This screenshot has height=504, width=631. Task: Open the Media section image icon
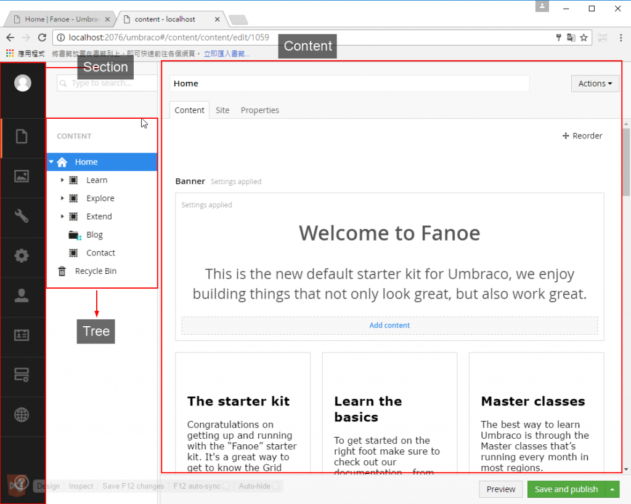(22, 176)
